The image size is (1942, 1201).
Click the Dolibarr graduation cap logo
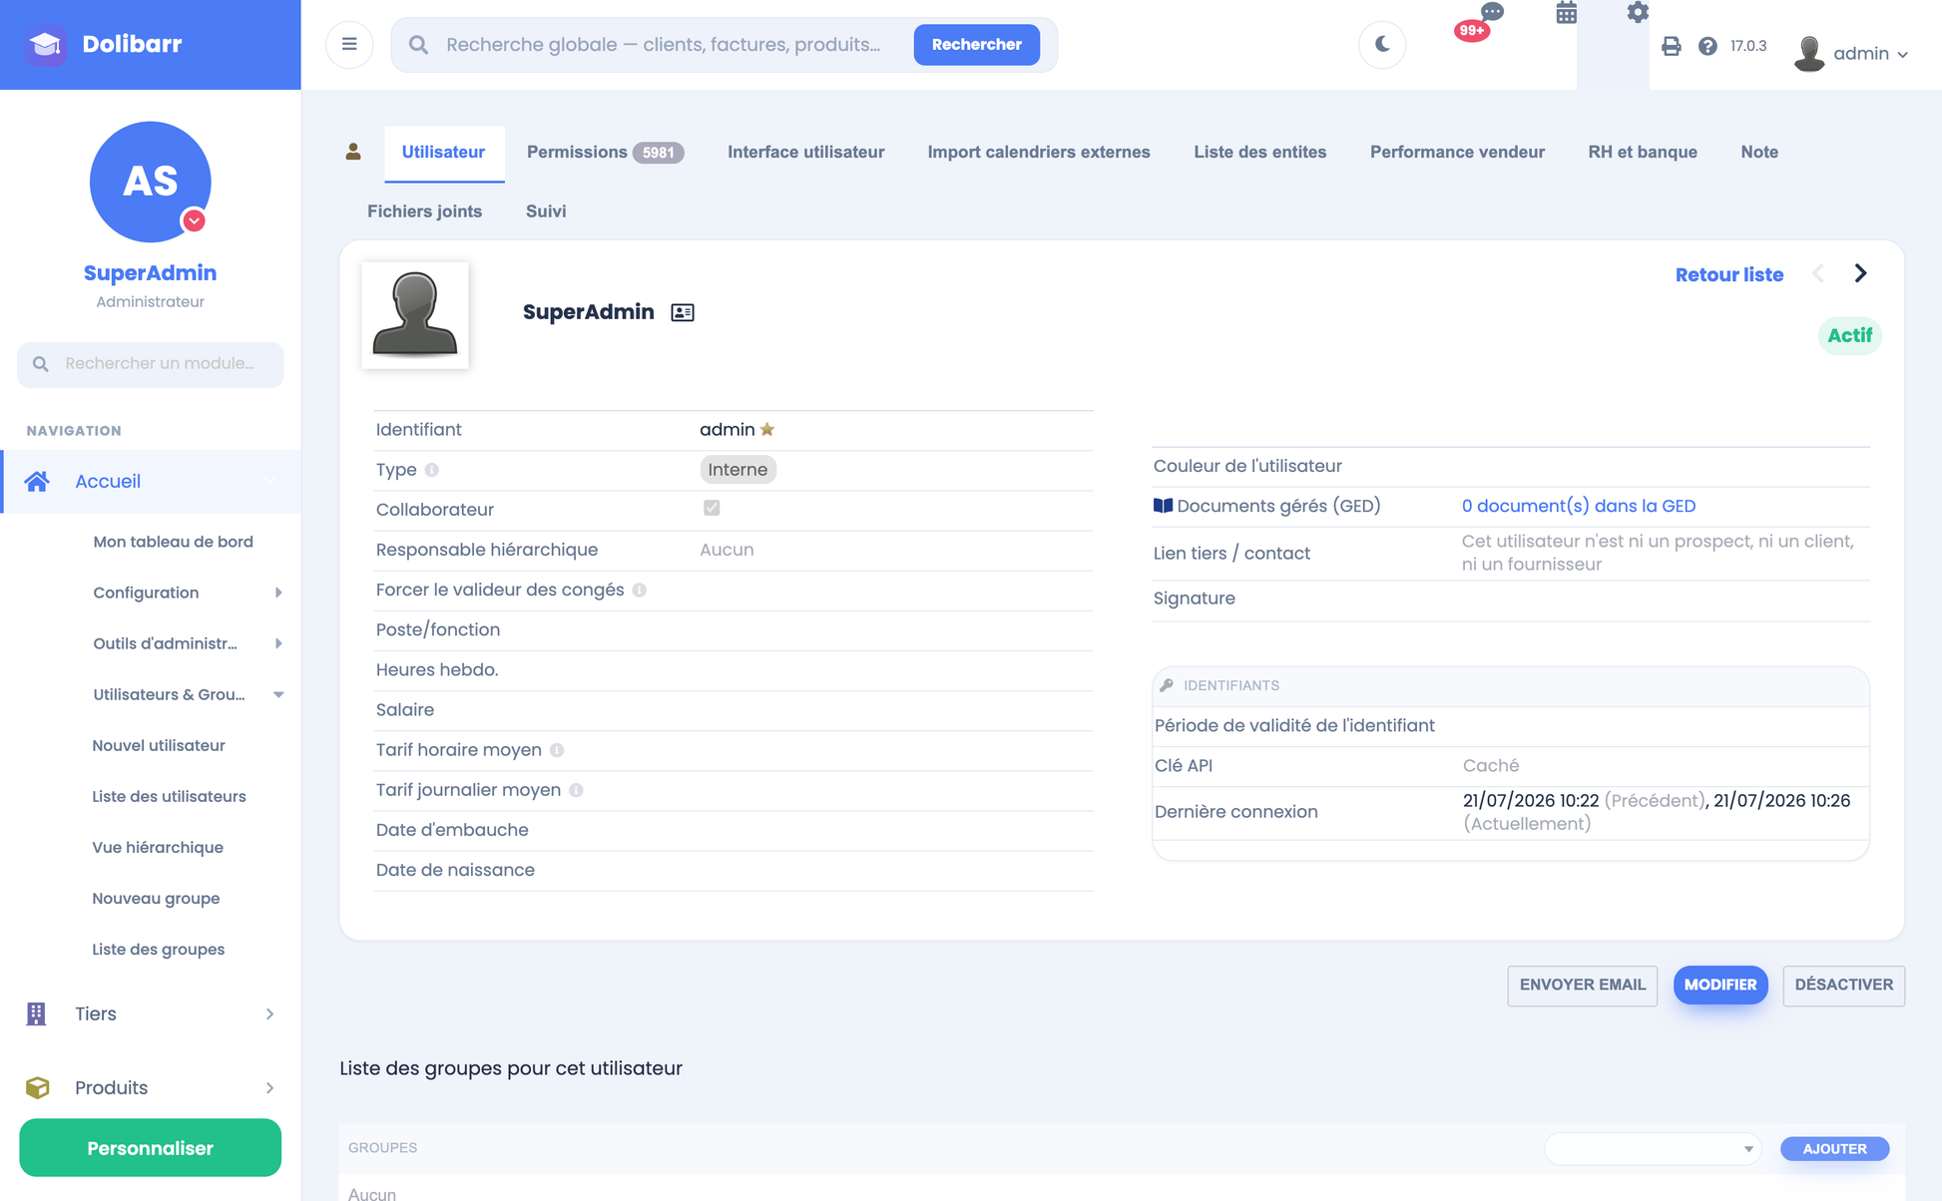(45, 44)
